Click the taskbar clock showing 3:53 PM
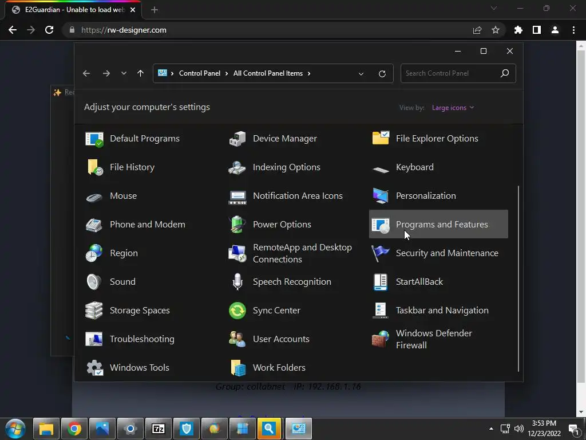586x440 pixels. tap(544, 429)
